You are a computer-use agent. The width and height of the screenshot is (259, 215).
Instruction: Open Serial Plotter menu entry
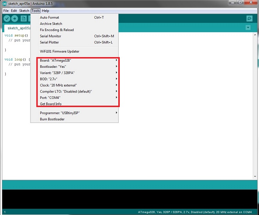point(74,42)
